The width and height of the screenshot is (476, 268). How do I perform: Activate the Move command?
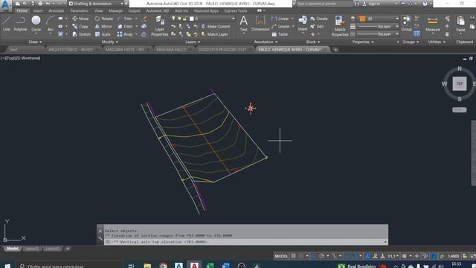[80, 19]
